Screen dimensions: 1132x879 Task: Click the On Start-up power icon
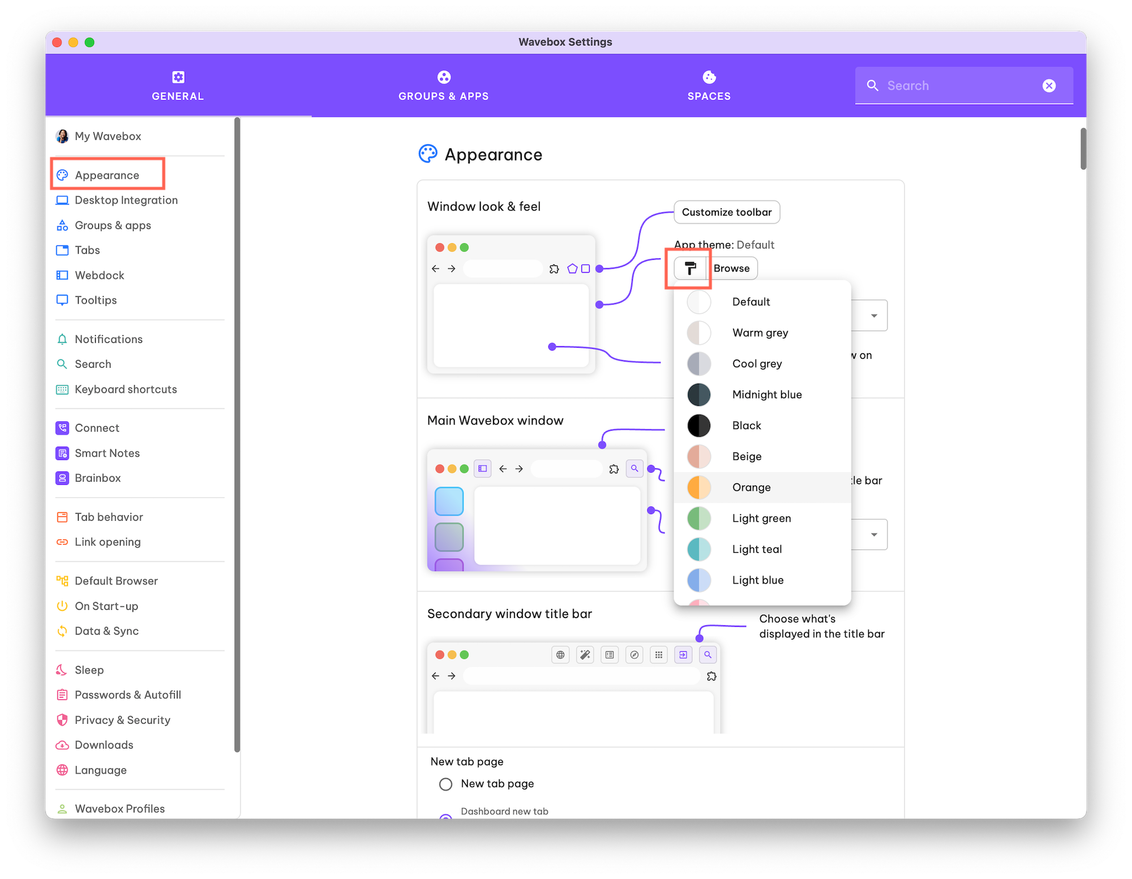pos(62,606)
